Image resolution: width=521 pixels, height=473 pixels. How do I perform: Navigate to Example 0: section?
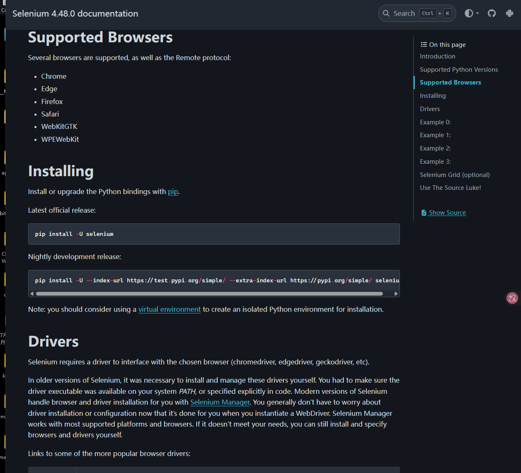[435, 122]
